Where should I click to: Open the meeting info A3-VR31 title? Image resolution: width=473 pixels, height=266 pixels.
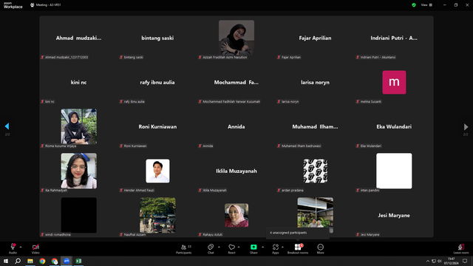[x=46, y=5]
